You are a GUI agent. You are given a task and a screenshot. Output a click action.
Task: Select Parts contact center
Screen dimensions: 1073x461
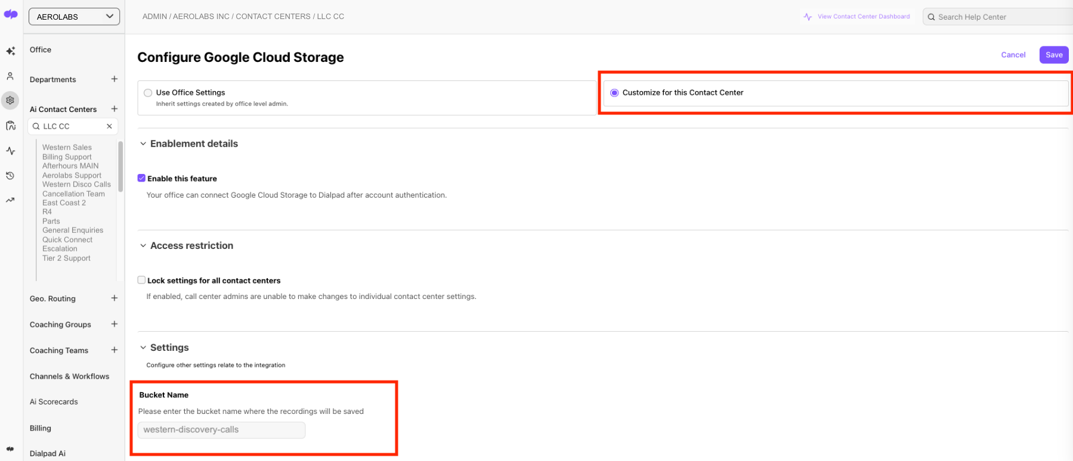(51, 221)
